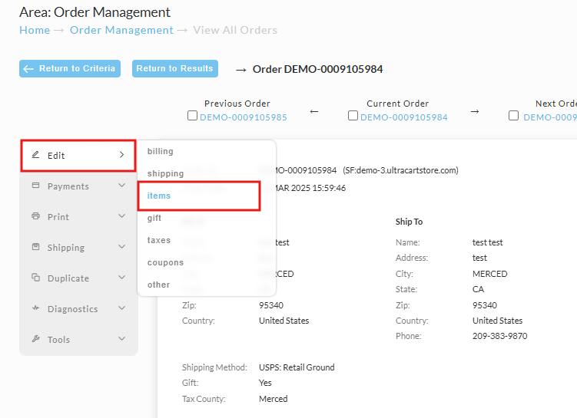Open the Next Order link

(x=550, y=117)
